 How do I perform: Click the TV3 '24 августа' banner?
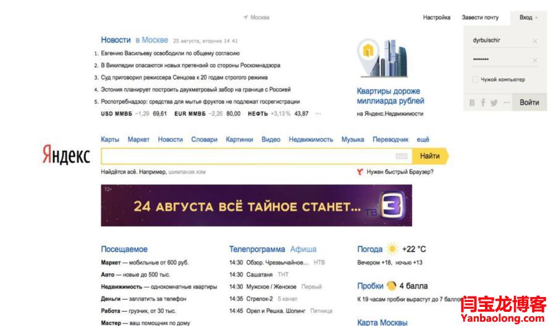[256, 206]
